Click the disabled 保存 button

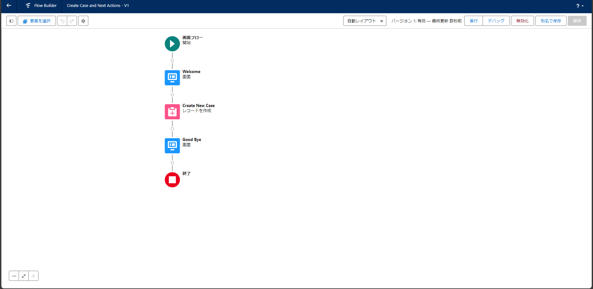577,21
